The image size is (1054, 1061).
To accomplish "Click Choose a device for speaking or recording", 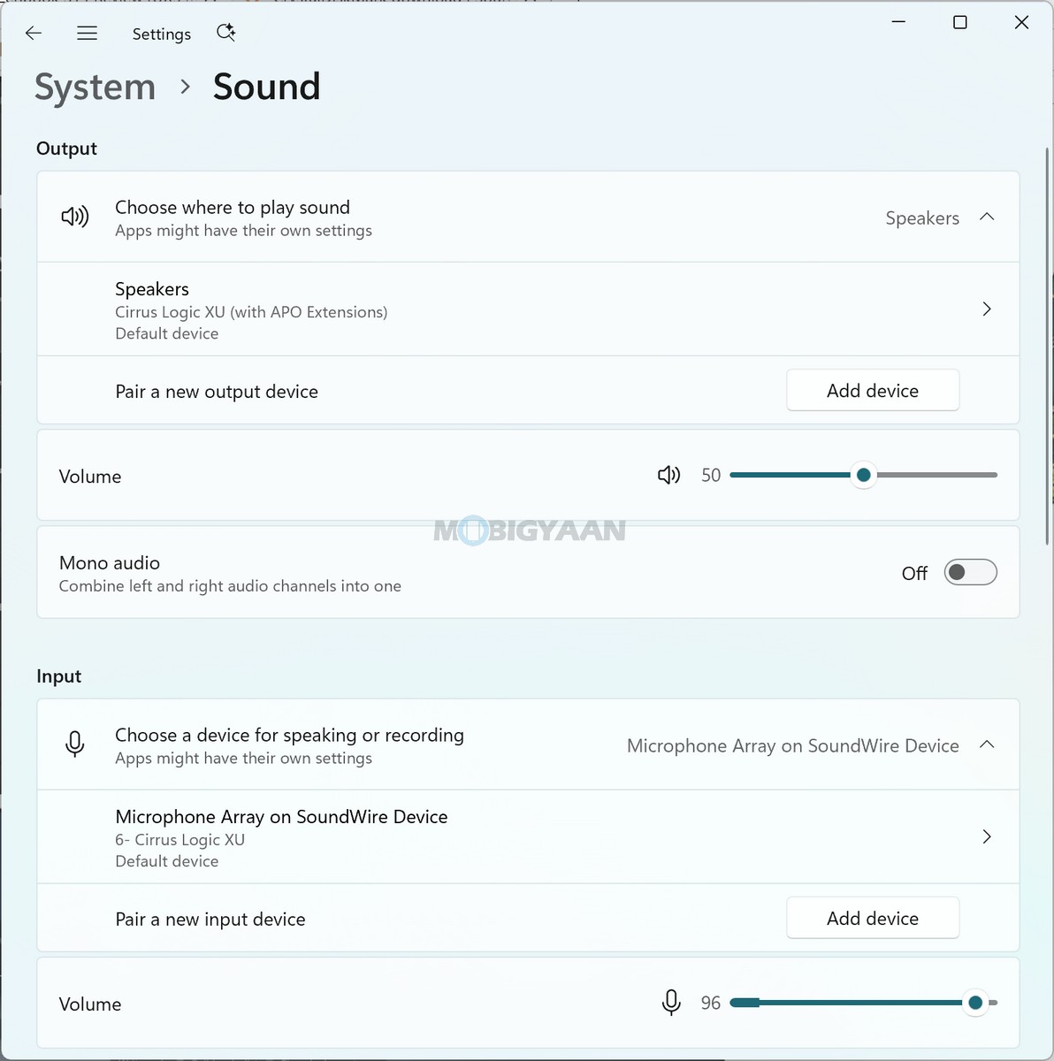I will [528, 745].
